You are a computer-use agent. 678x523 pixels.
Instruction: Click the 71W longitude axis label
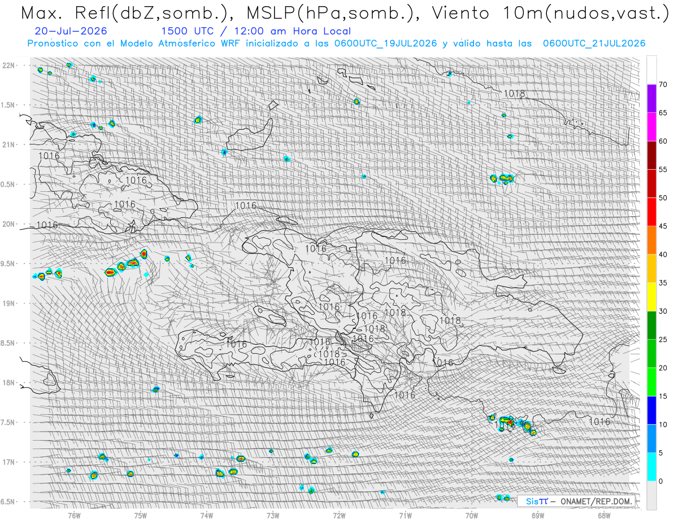[x=405, y=515]
